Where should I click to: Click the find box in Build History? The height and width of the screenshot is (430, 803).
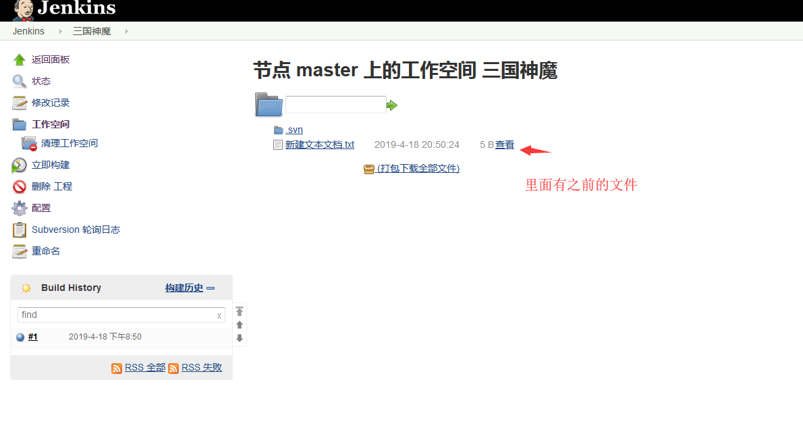tap(116, 315)
